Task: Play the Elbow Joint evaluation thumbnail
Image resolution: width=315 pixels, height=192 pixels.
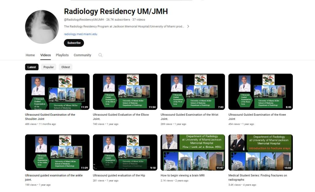Action: pyautogui.click(x=125, y=92)
